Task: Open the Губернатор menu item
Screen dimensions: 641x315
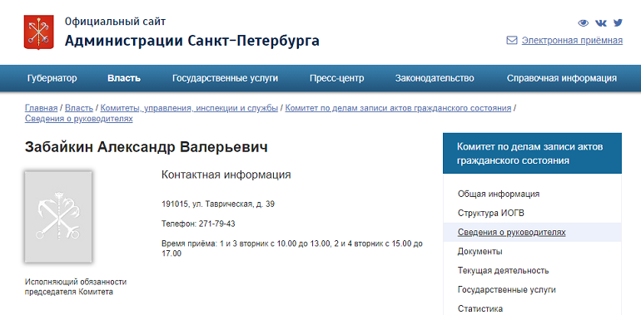Action: 52,78
